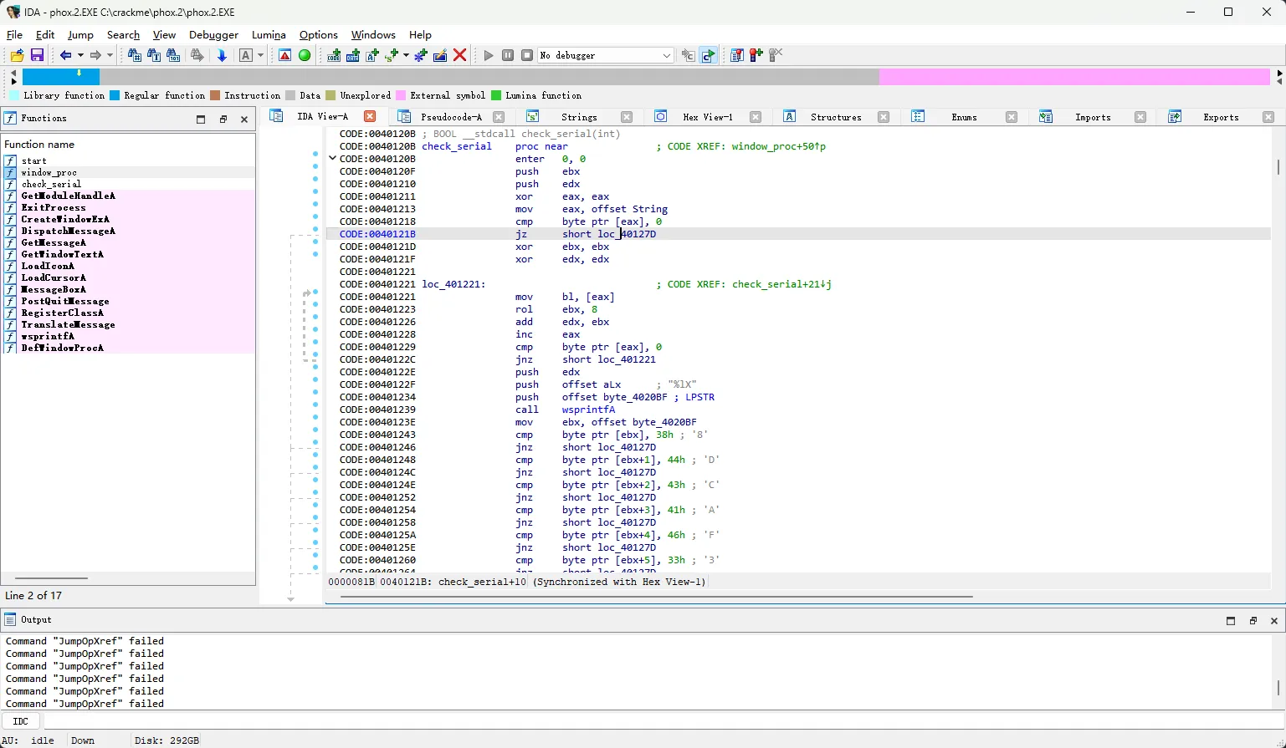This screenshot has width=1286, height=748.
Task: Open a file with the folder toolbar icon
Action: click(x=17, y=55)
